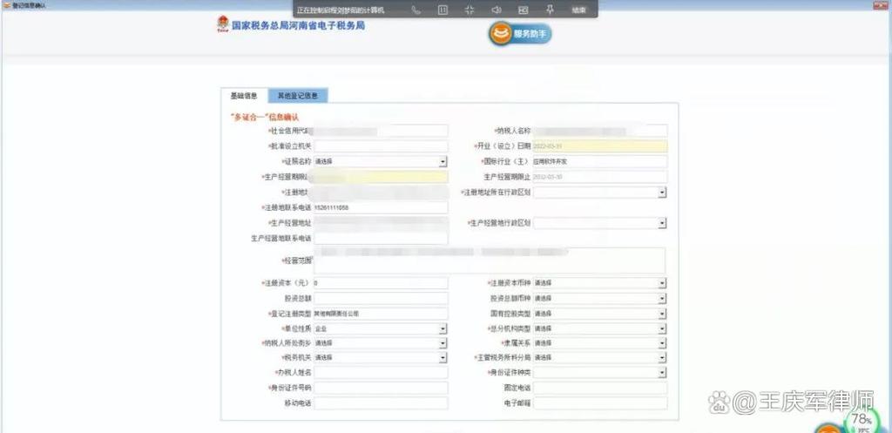
Task: Click the 办税人姓名 input field
Action: (381, 373)
